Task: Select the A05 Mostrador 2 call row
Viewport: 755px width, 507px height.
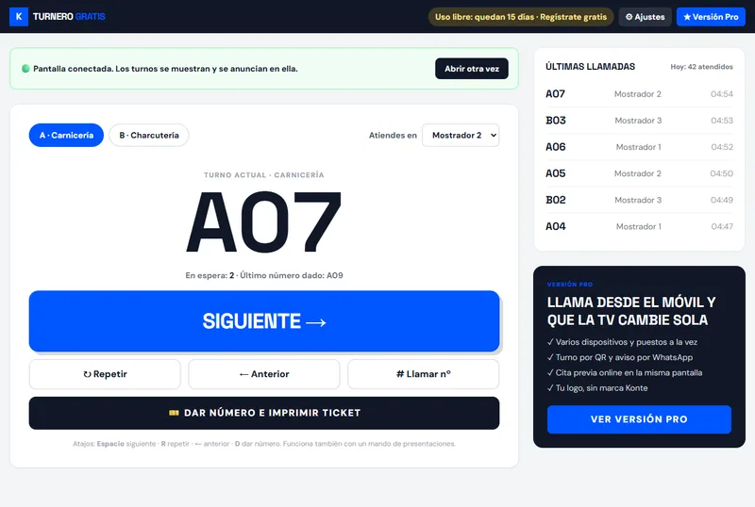Action: 639,173
